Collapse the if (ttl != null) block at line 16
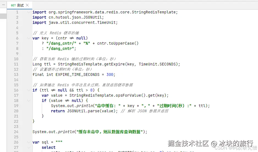 pos(29,90)
